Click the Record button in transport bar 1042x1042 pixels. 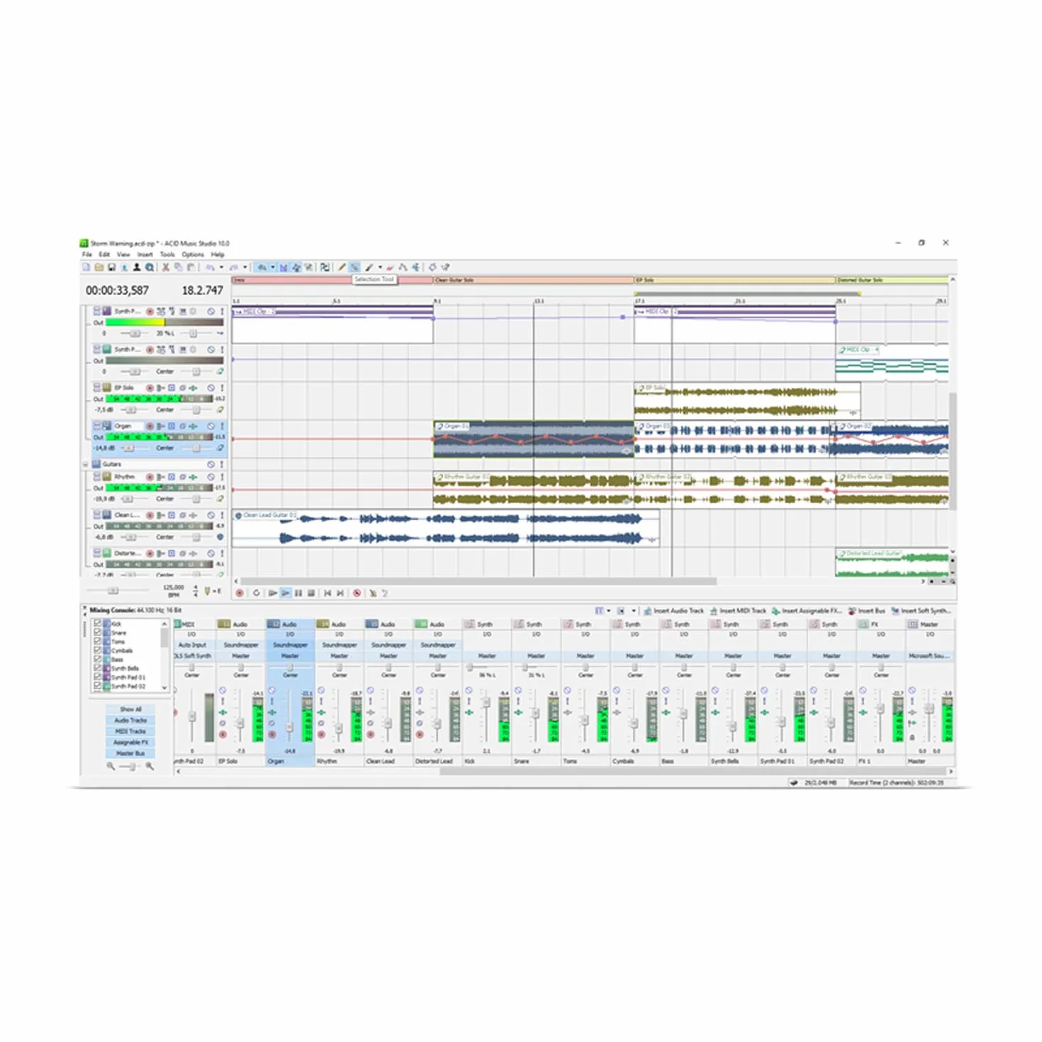pyautogui.click(x=240, y=593)
